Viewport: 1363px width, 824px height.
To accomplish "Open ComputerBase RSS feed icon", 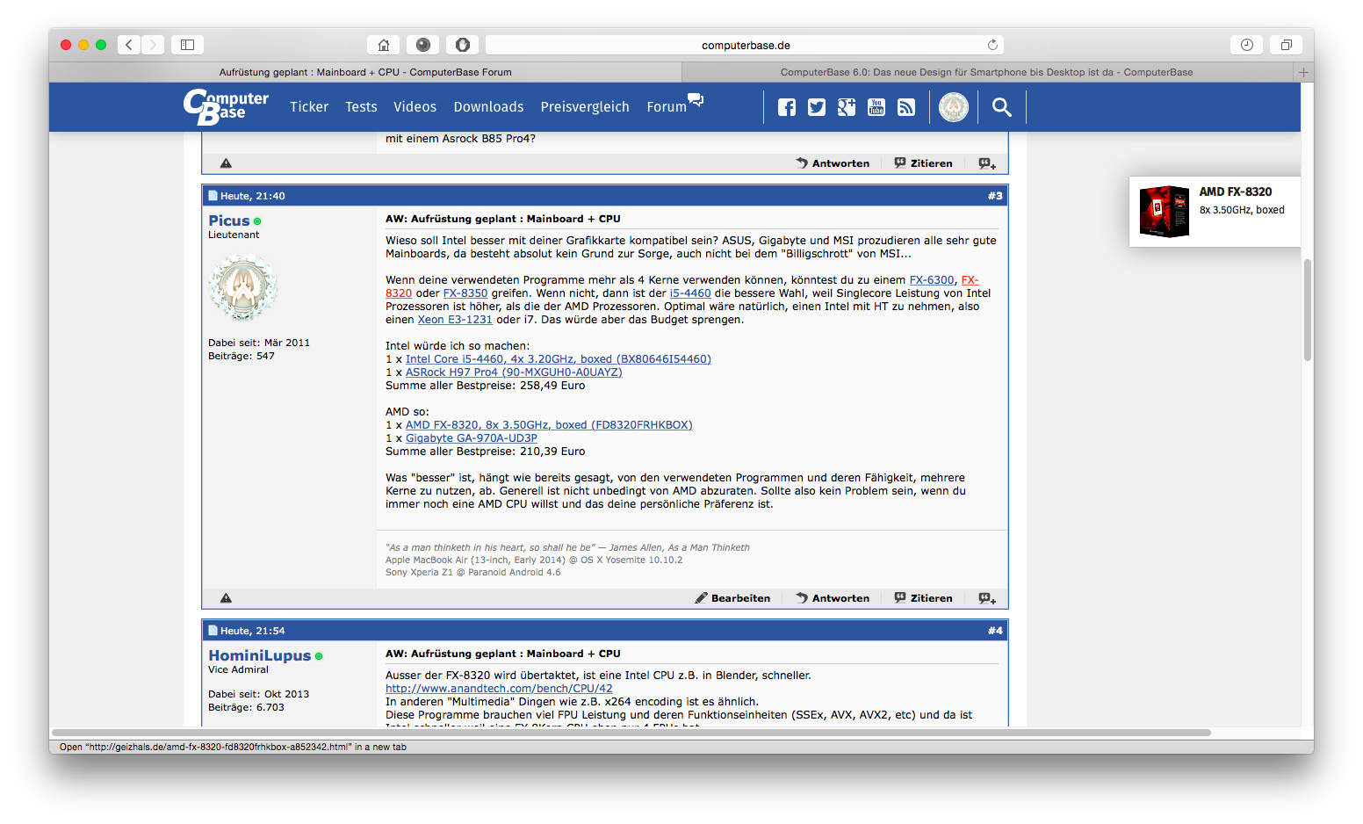I will (906, 107).
